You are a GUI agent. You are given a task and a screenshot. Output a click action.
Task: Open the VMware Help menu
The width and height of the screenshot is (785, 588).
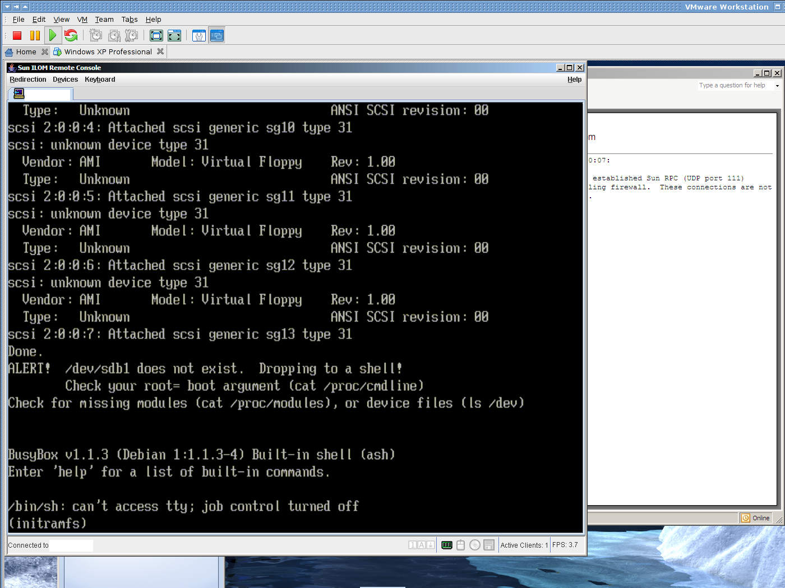153,20
